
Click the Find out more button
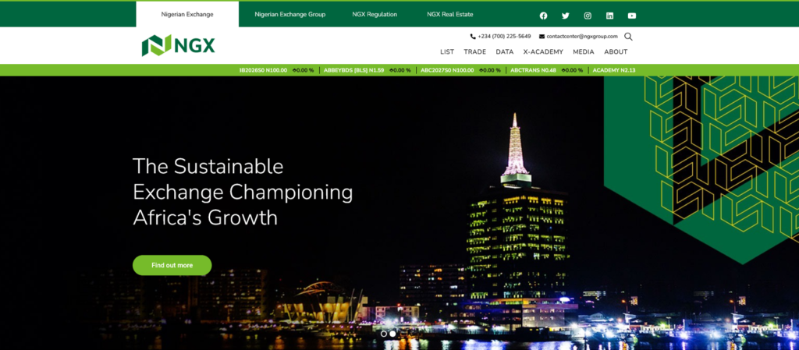[172, 265]
